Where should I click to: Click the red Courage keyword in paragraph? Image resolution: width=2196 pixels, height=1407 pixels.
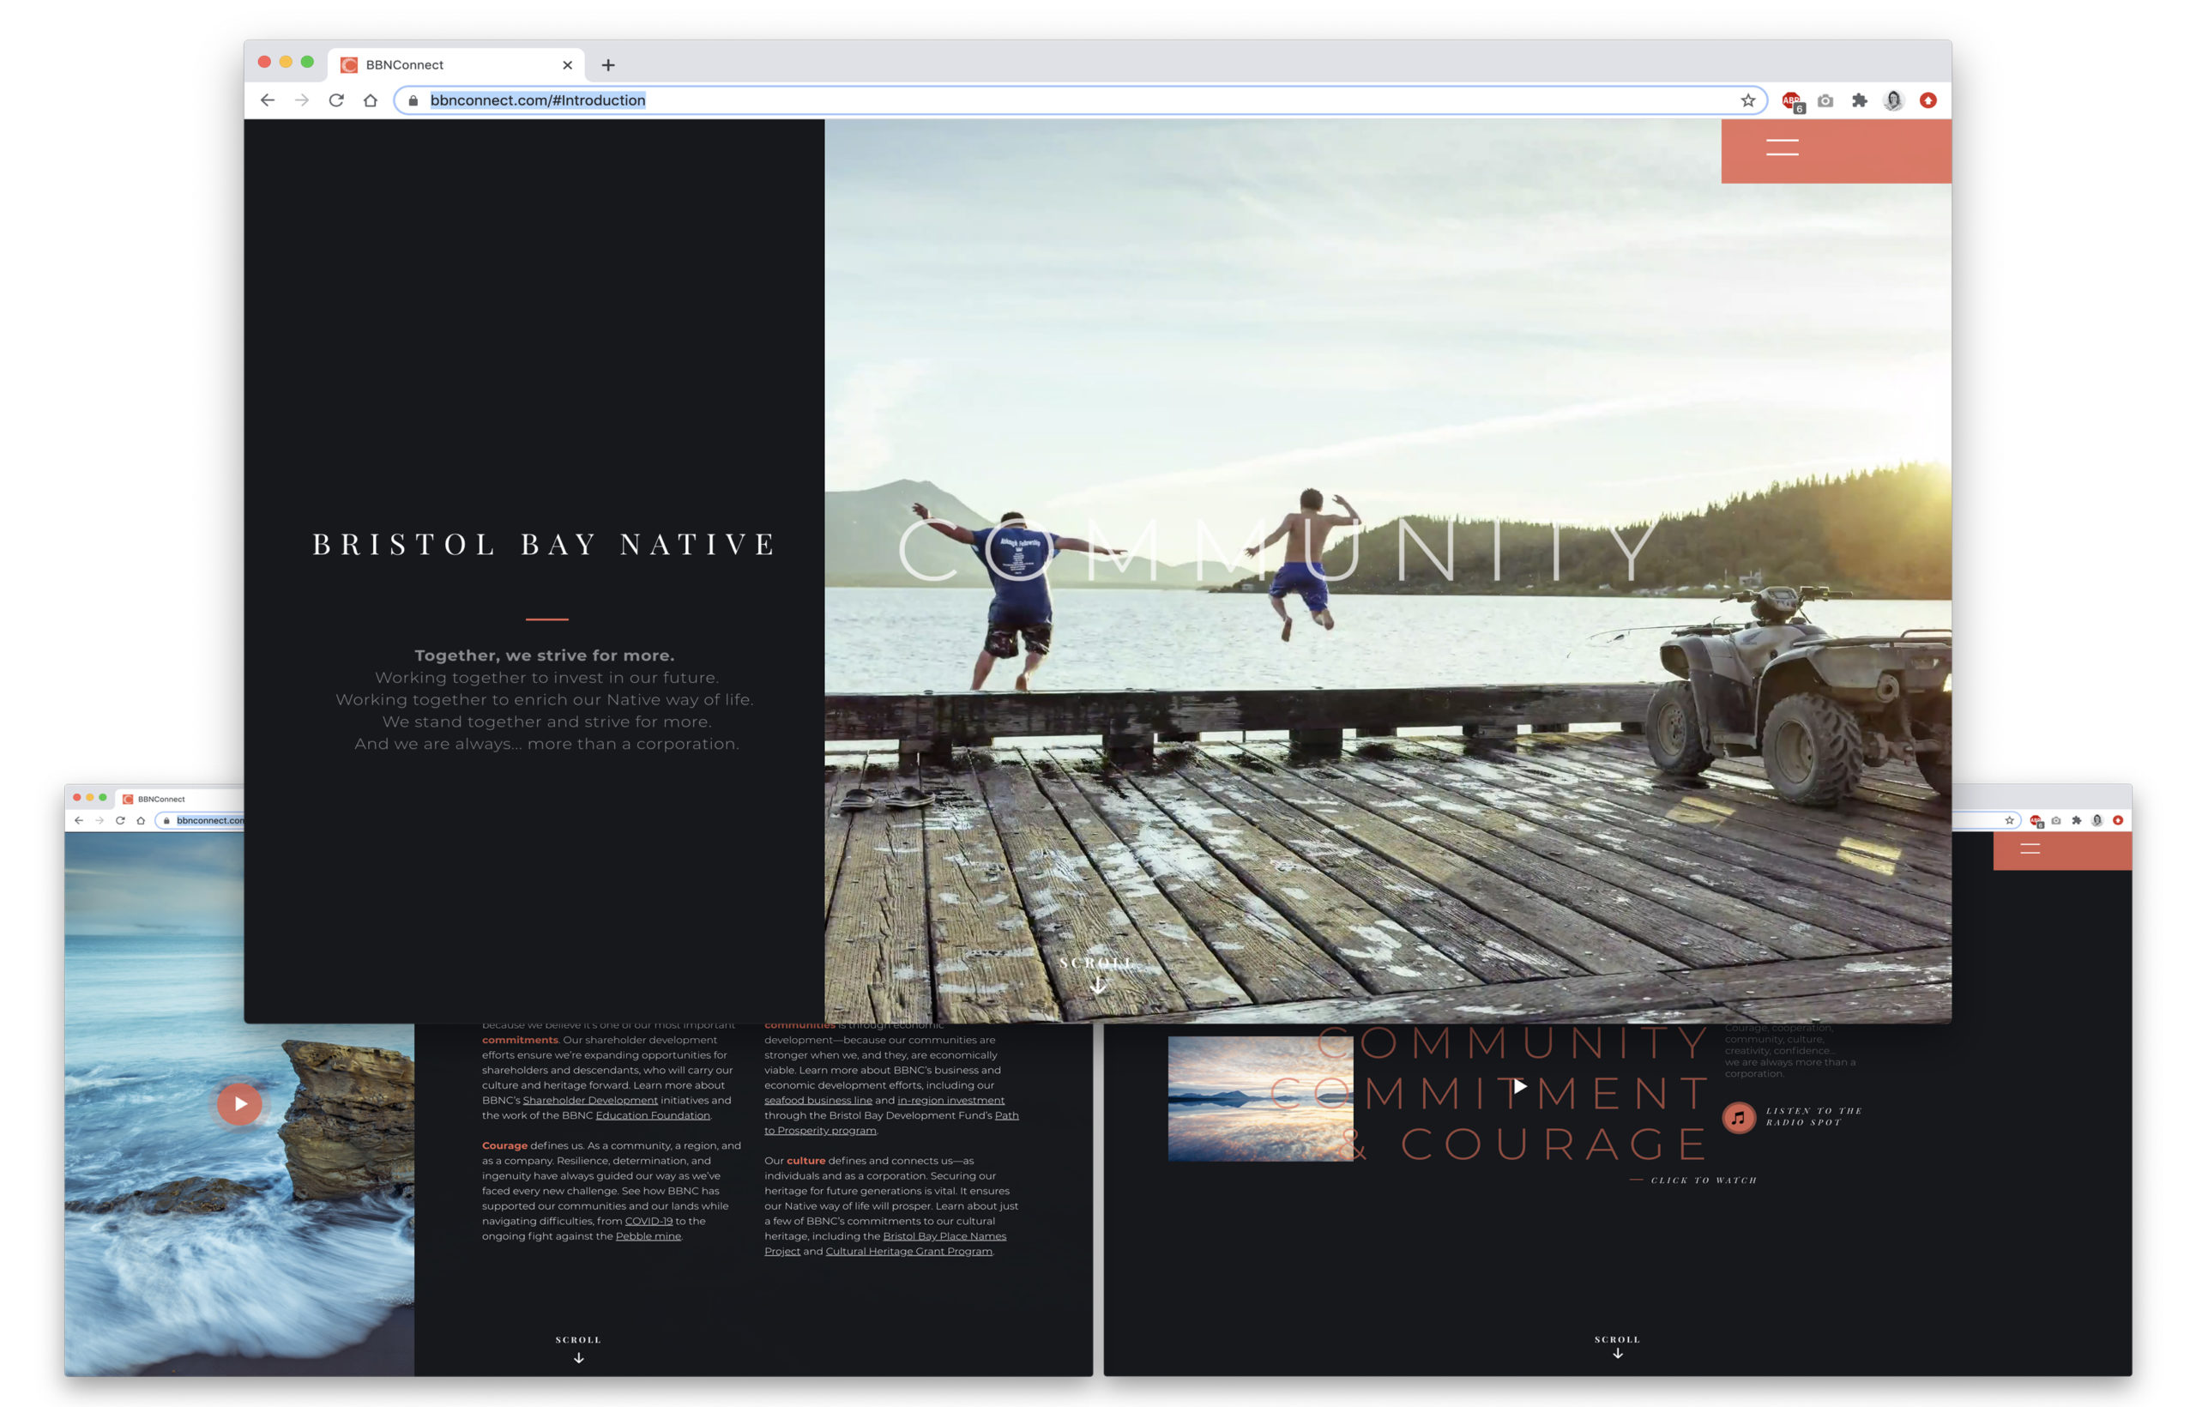[505, 1145]
